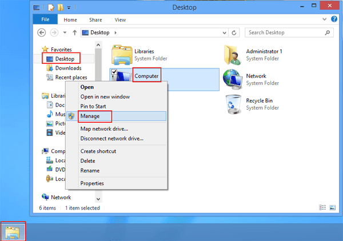
Task: Switch to the View ribbon tab
Action: point(120,20)
